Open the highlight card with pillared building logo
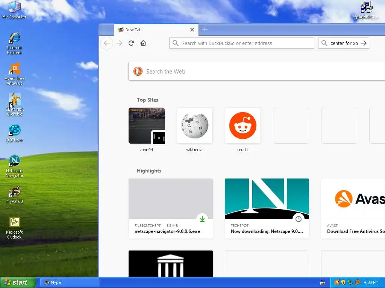Viewport: 385px width, 288px height. (171, 264)
